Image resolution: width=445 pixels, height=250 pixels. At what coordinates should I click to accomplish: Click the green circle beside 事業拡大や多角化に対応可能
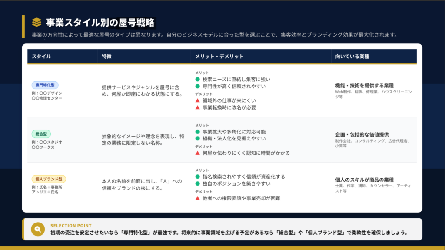tap(198, 132)
